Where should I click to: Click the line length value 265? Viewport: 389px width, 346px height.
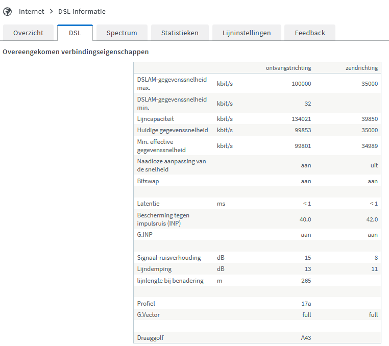pos(305,281)
